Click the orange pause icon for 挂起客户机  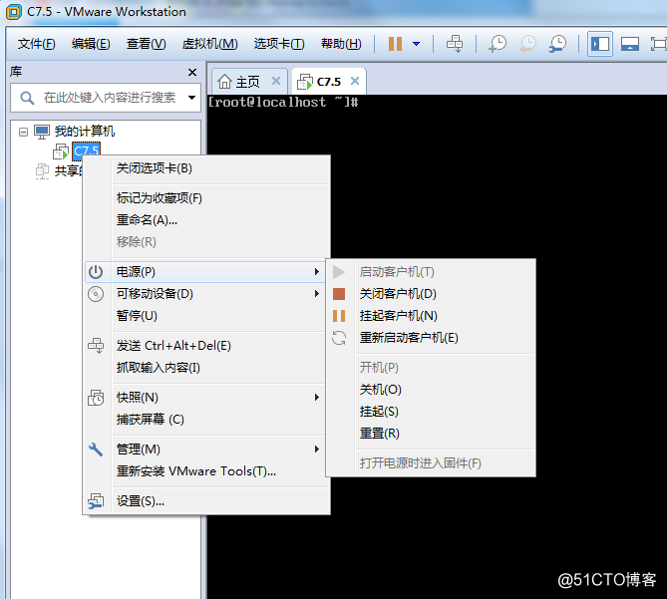pos(339,316)
